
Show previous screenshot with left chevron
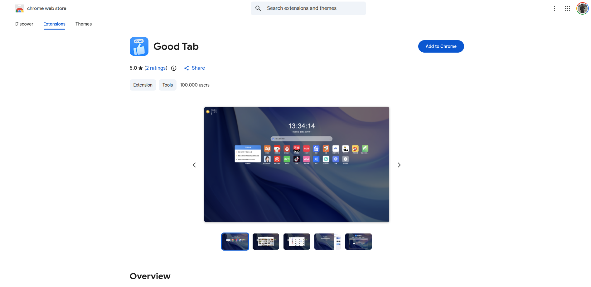click(x=194, y=165)
